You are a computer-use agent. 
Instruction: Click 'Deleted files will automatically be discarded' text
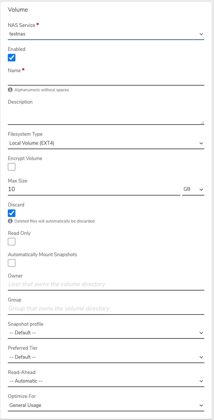pos(54,221)
